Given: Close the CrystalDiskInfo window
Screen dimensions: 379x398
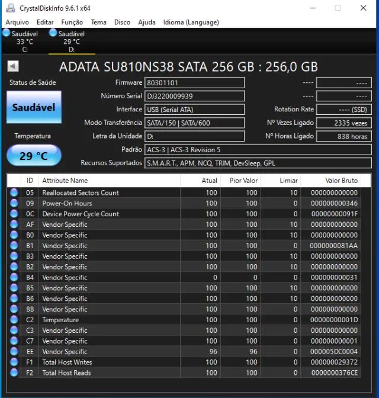Looking at the screenshot, I should coord(363,8).
